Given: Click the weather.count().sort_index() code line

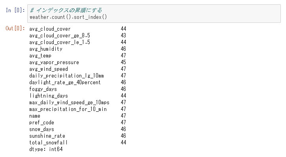Looking at the screenshot, I should 68,17.
